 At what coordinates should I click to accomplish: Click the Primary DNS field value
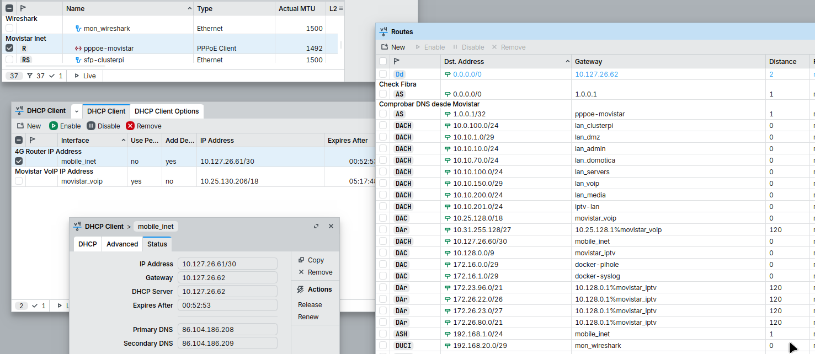point(227,330)
